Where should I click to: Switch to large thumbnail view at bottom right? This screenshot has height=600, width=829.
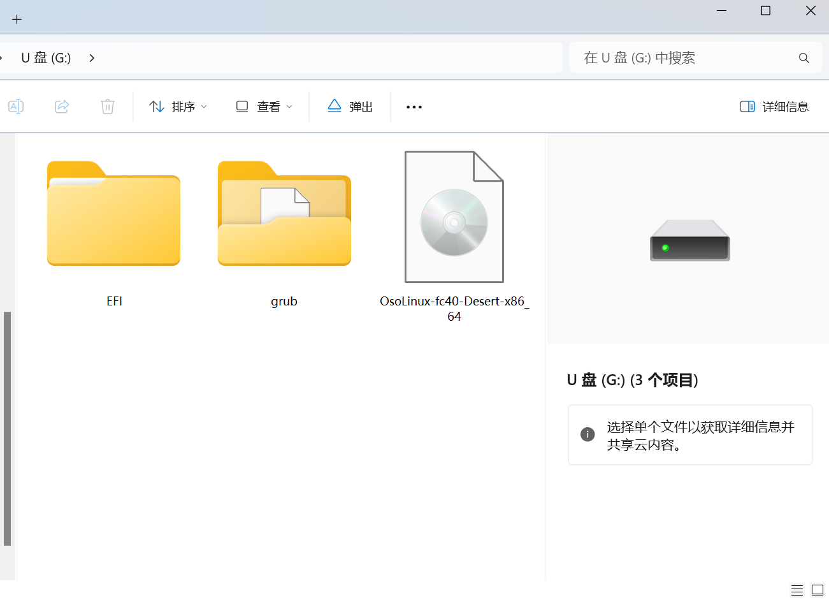coord(818,590)
